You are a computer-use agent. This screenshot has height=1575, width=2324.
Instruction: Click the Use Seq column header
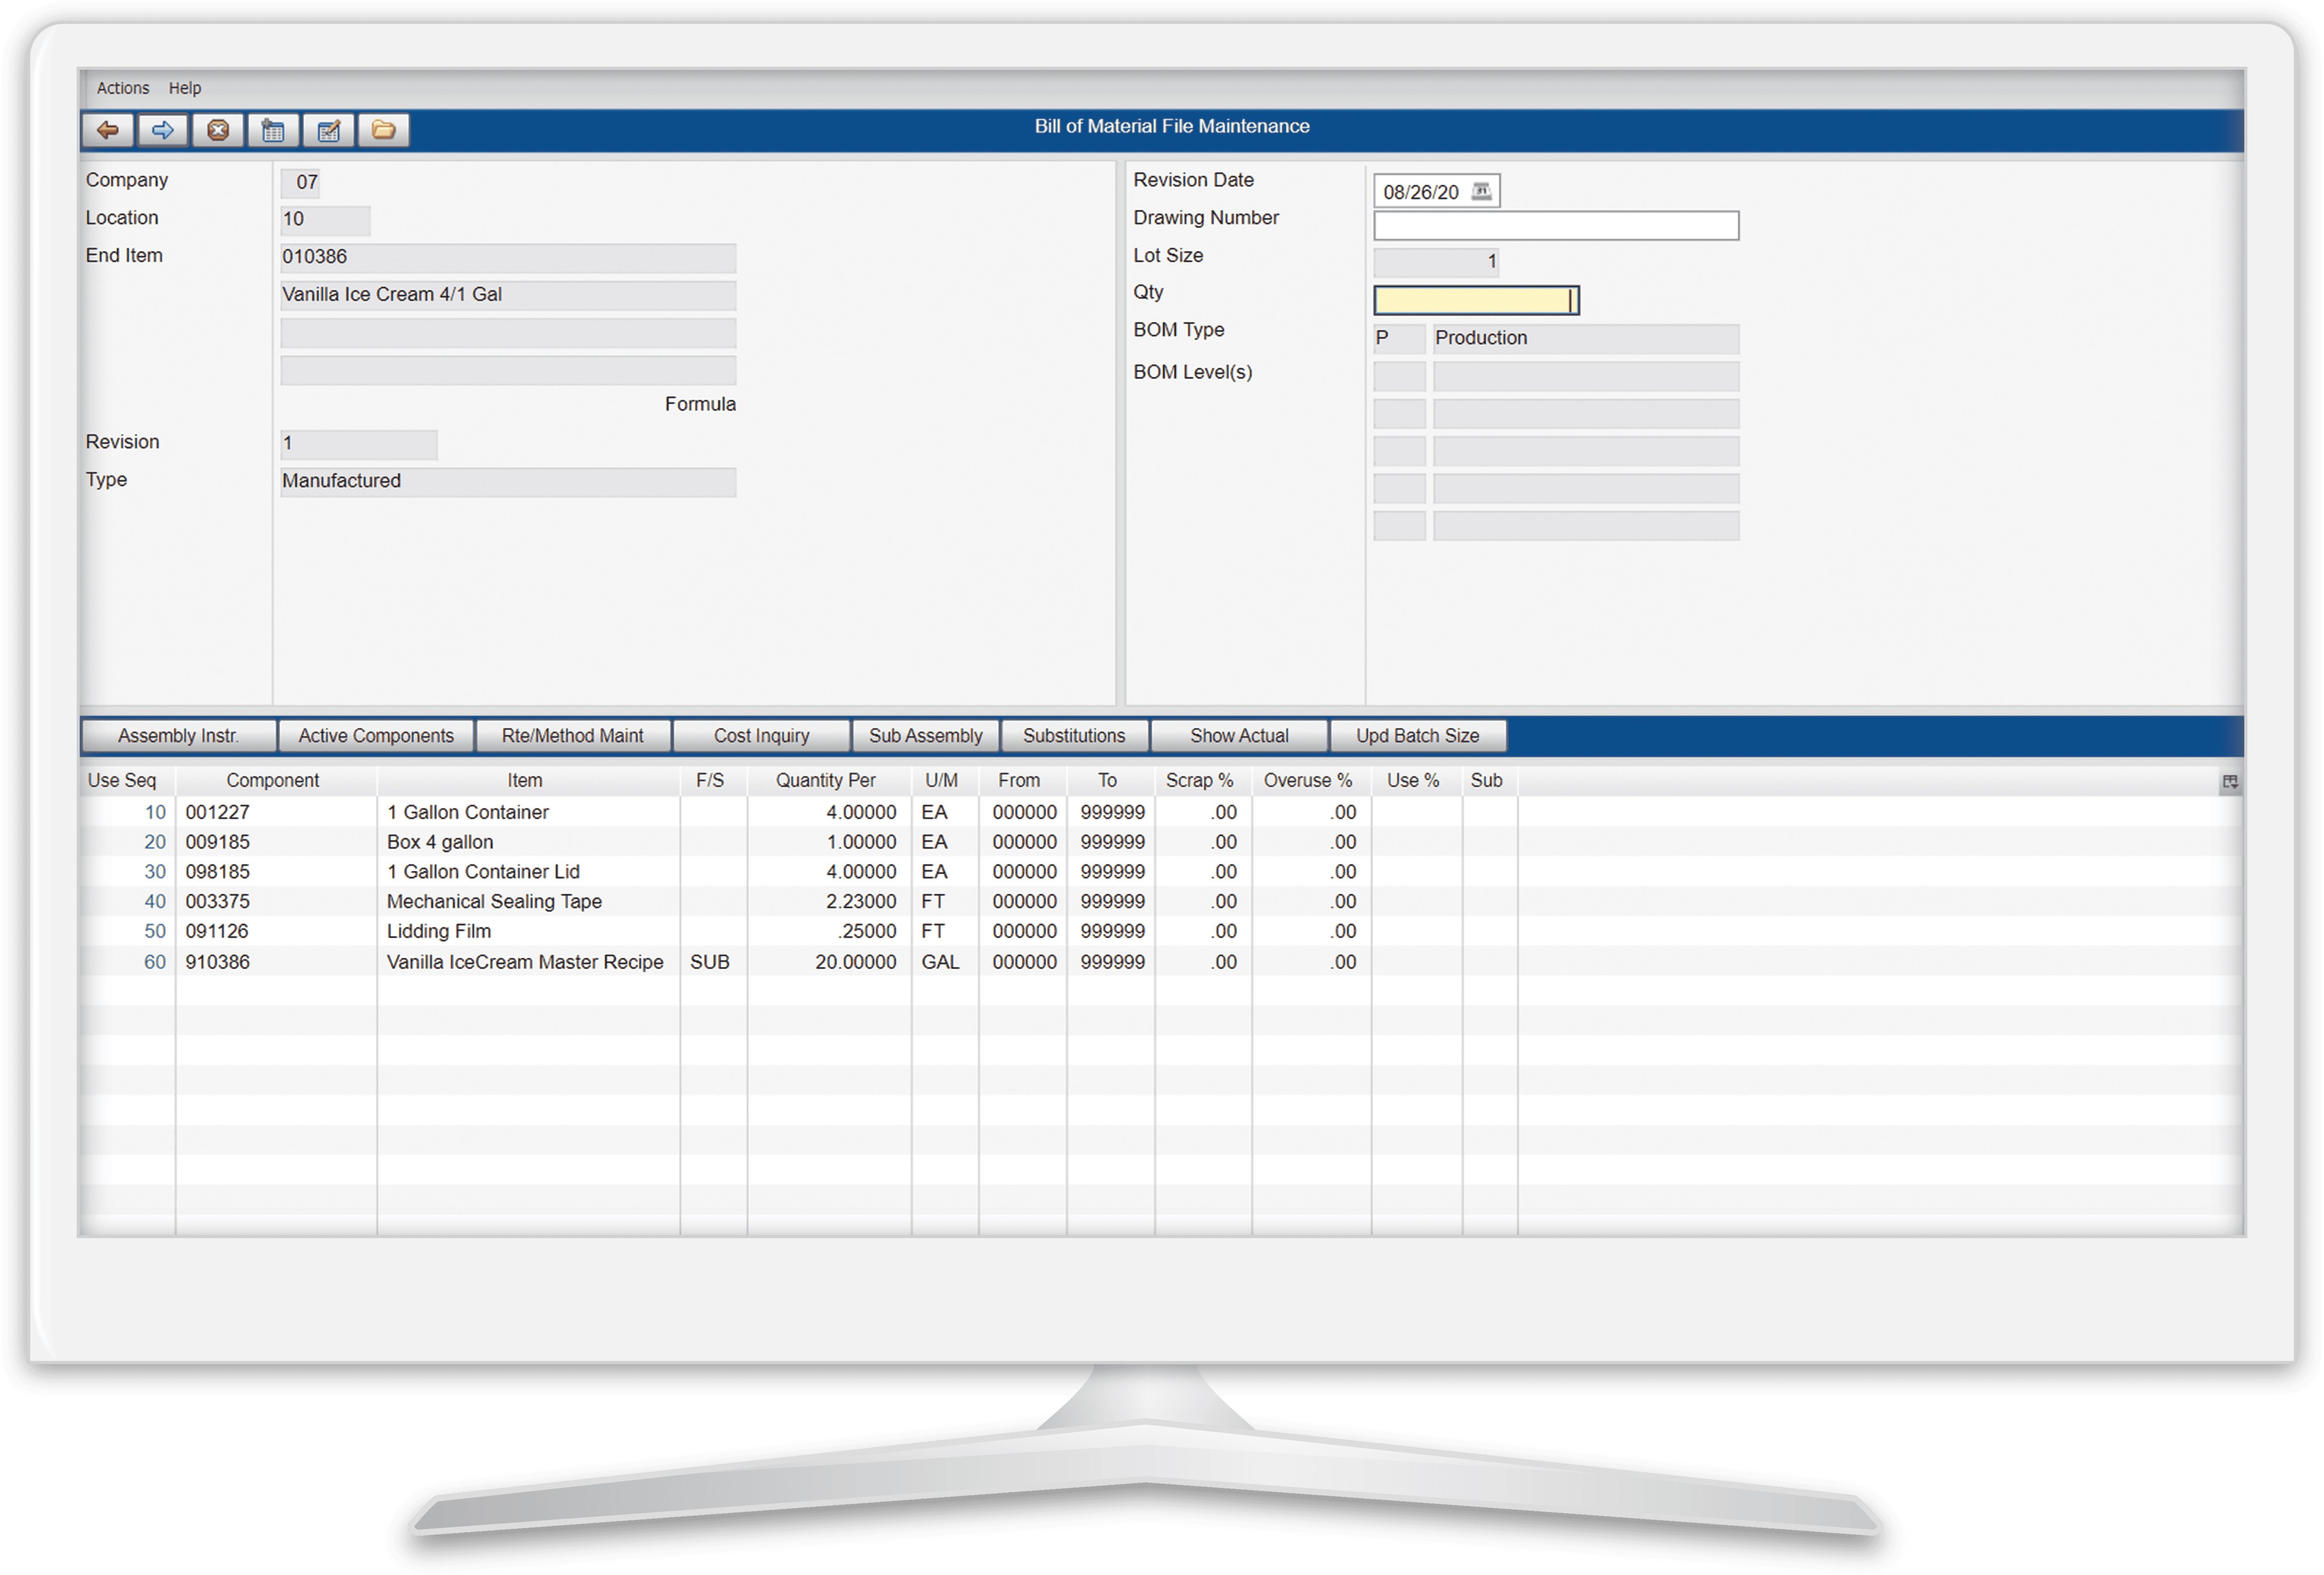(x=122, y=781)
